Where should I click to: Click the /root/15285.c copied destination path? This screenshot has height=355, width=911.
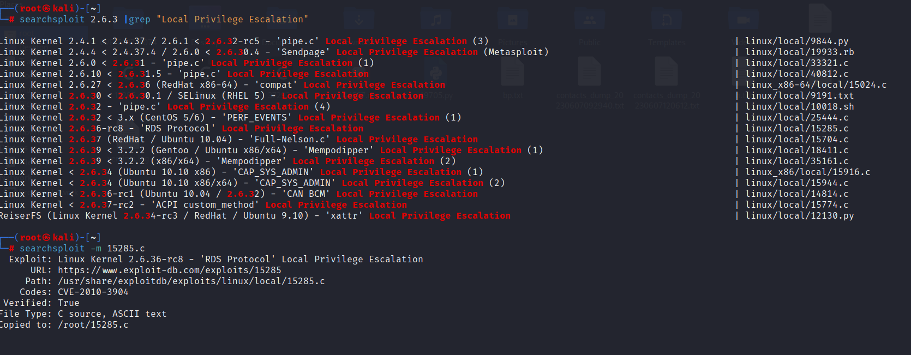(93, 324)
